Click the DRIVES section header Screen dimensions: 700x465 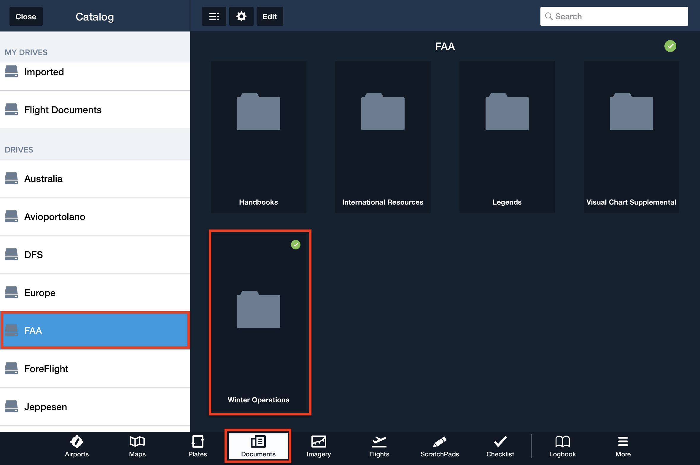[19, 150]
